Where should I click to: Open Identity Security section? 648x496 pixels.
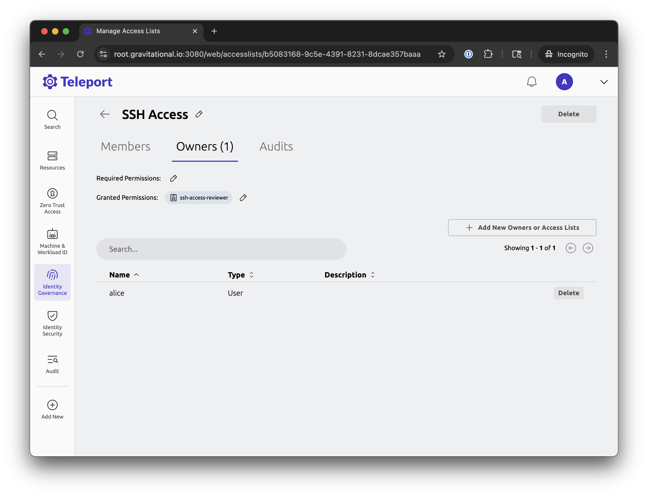[x=52, y=323]
